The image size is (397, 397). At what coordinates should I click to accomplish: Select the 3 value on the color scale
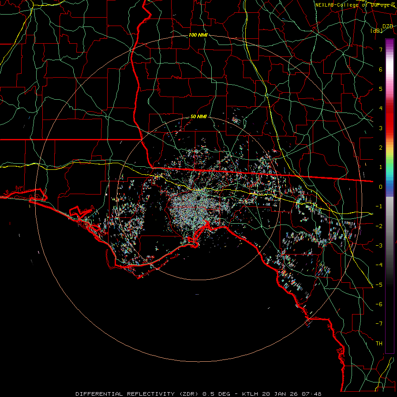pos(381,128)
